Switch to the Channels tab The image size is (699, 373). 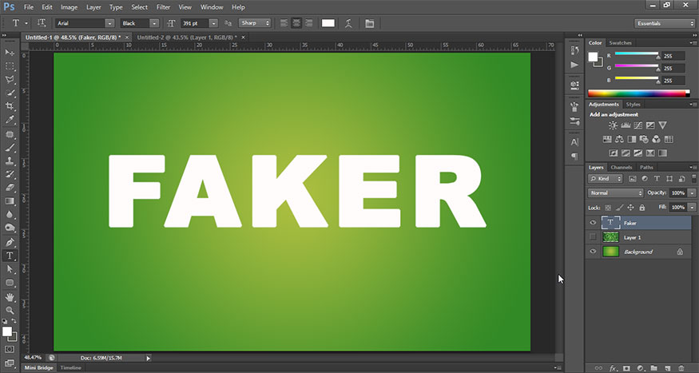622,167
